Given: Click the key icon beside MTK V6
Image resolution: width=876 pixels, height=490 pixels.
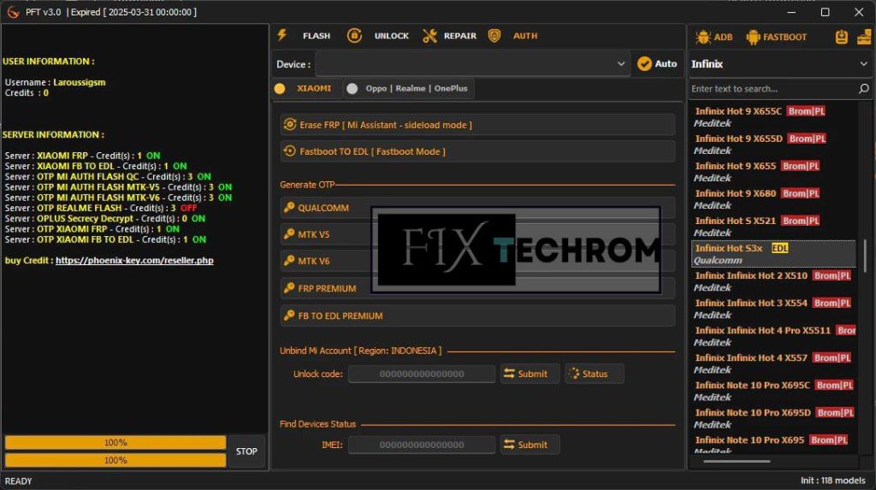Looking at the screenshot, I should click(289, 260).
